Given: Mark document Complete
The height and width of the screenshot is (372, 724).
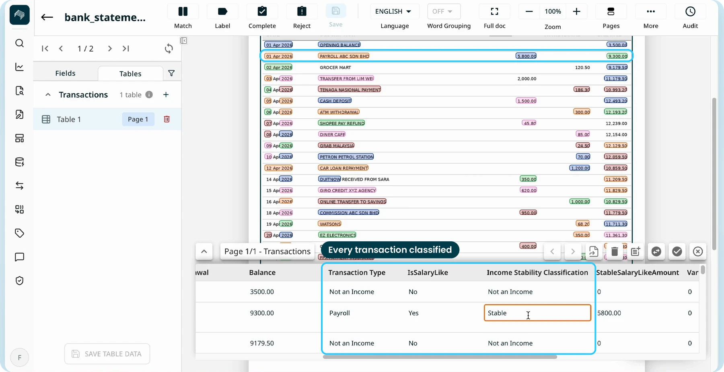Looking at the screenshot, I should 262,12.
